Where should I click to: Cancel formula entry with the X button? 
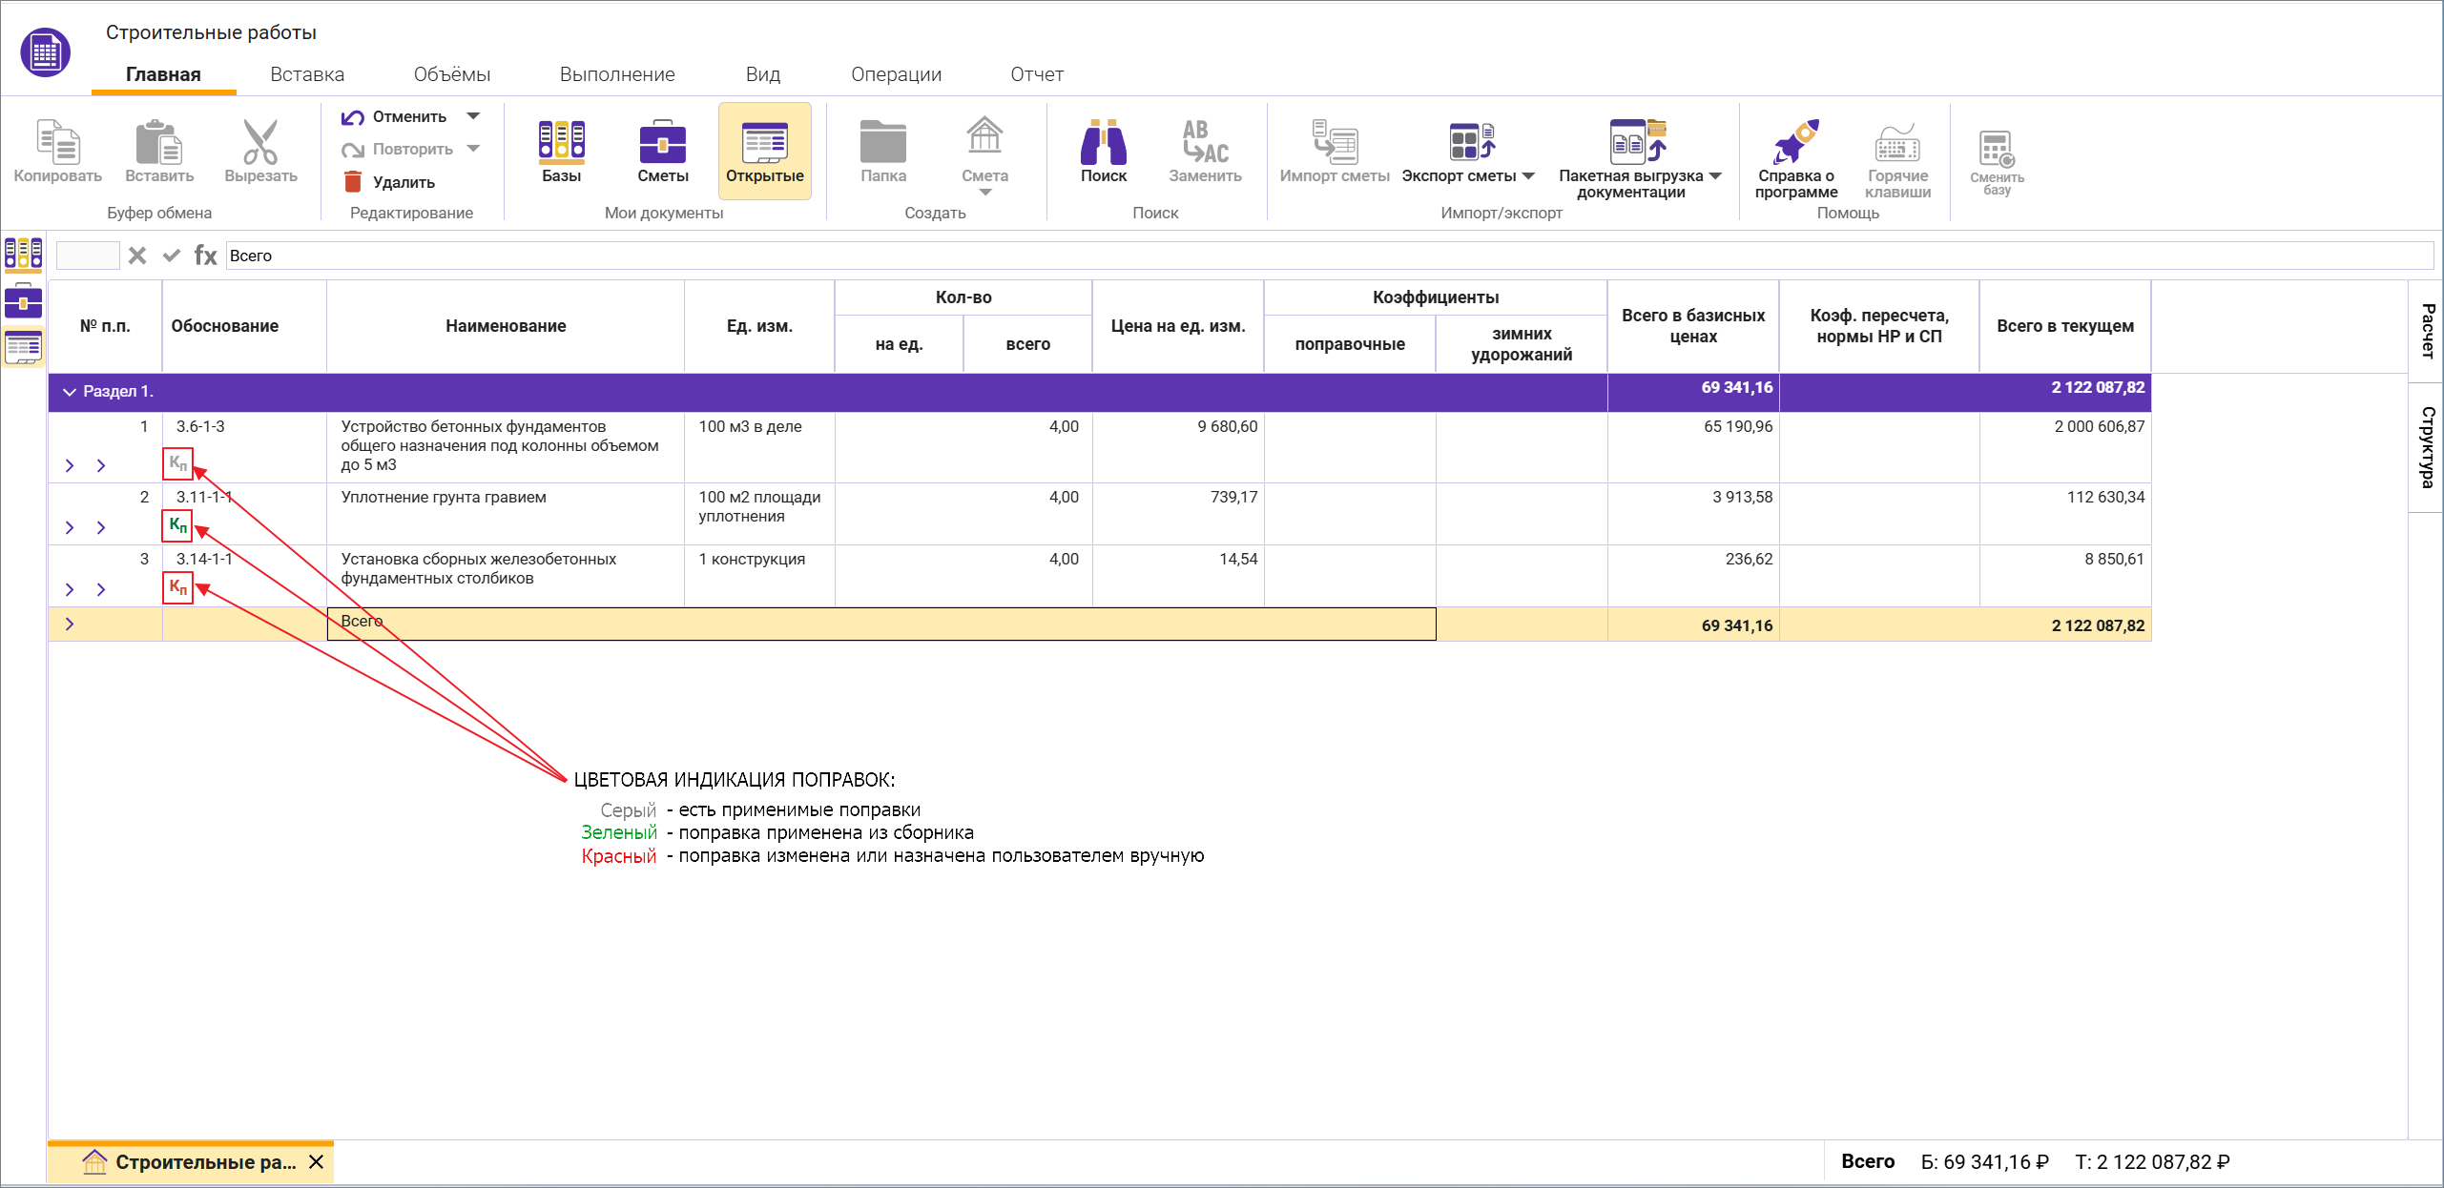pyautogui.click(x=137, y=256)
